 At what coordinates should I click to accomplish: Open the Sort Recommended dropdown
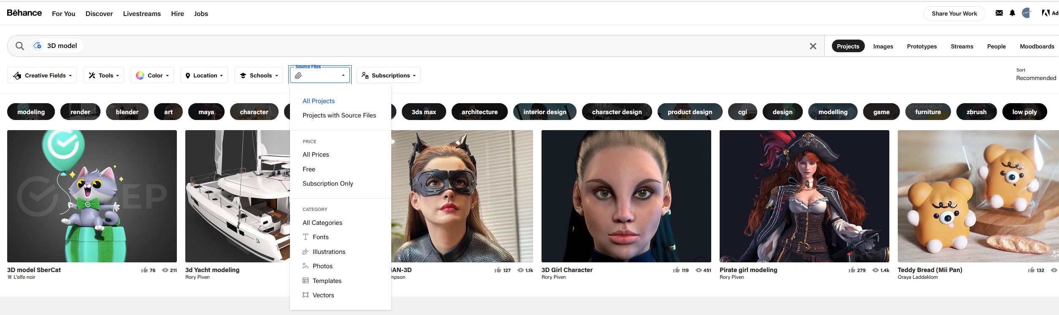(1036, 75)
